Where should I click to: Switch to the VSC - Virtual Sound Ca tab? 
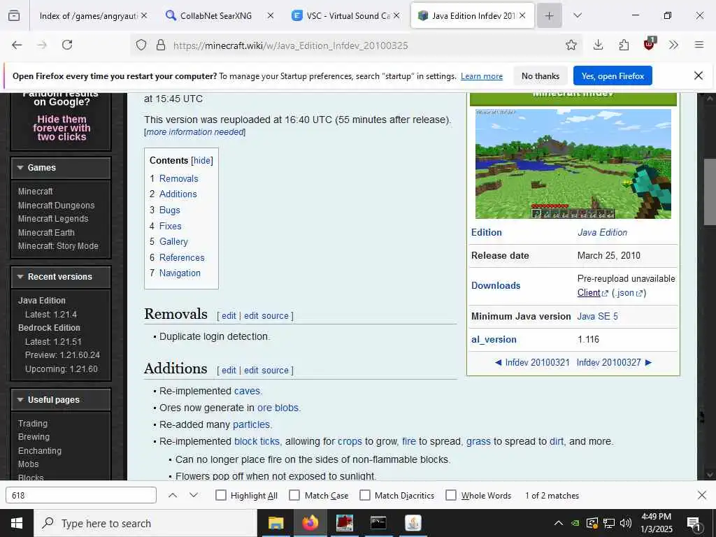coord(348,16)
